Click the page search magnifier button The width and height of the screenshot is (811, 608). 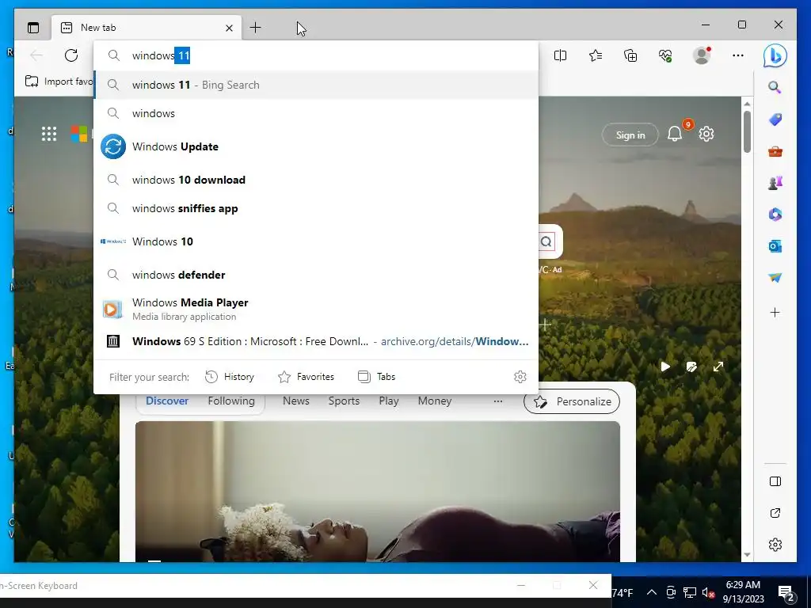pos(546,241)
